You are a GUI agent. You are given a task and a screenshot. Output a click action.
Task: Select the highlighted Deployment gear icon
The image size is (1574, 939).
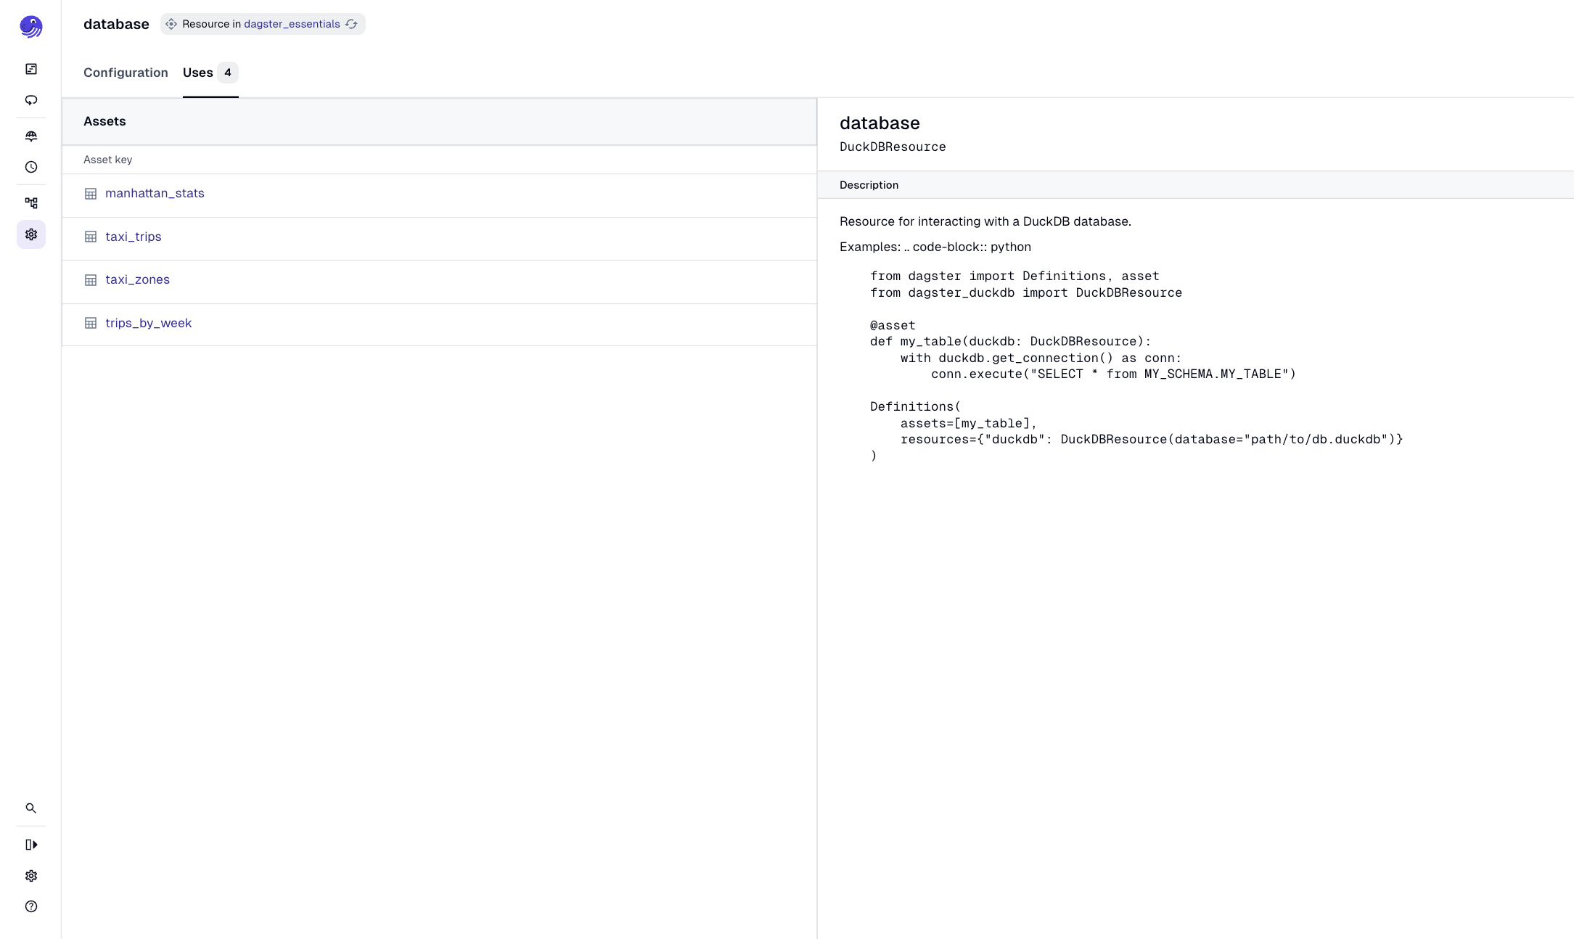(x=30, y=234)
